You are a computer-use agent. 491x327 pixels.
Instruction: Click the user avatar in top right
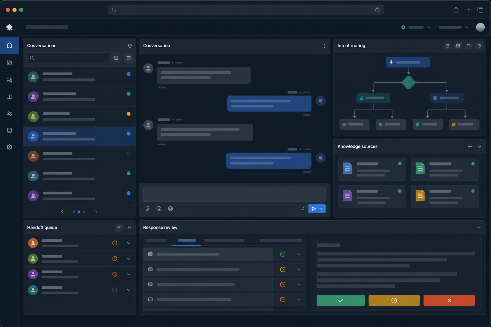[x=480, y=27]
